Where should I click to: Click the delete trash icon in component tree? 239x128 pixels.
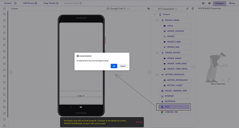tap(193, 9)
